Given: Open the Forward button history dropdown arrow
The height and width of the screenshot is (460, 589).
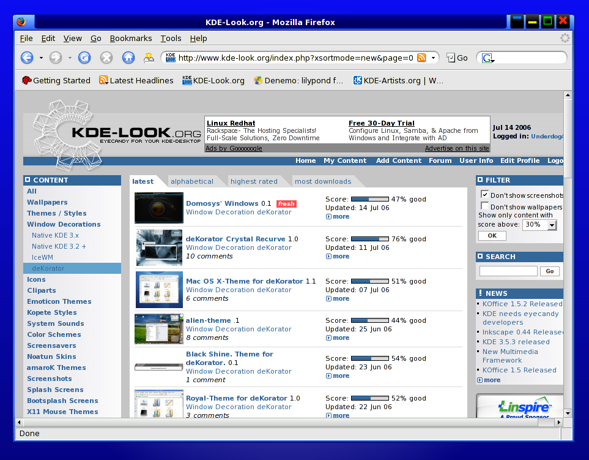Looking at the screenshot, I should (x=70, y=58).
